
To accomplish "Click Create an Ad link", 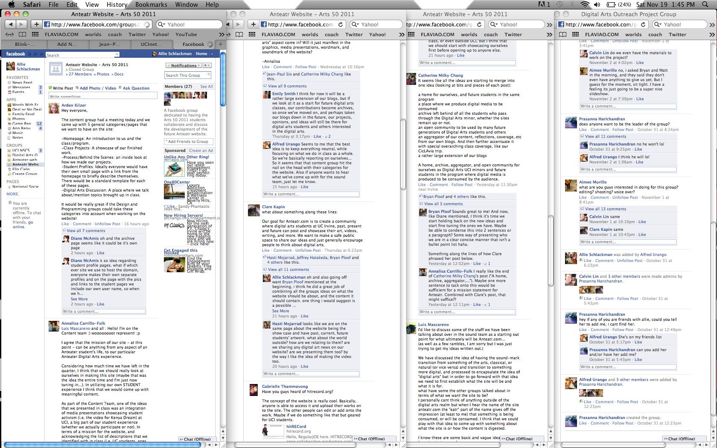I will tap(201, 150).
